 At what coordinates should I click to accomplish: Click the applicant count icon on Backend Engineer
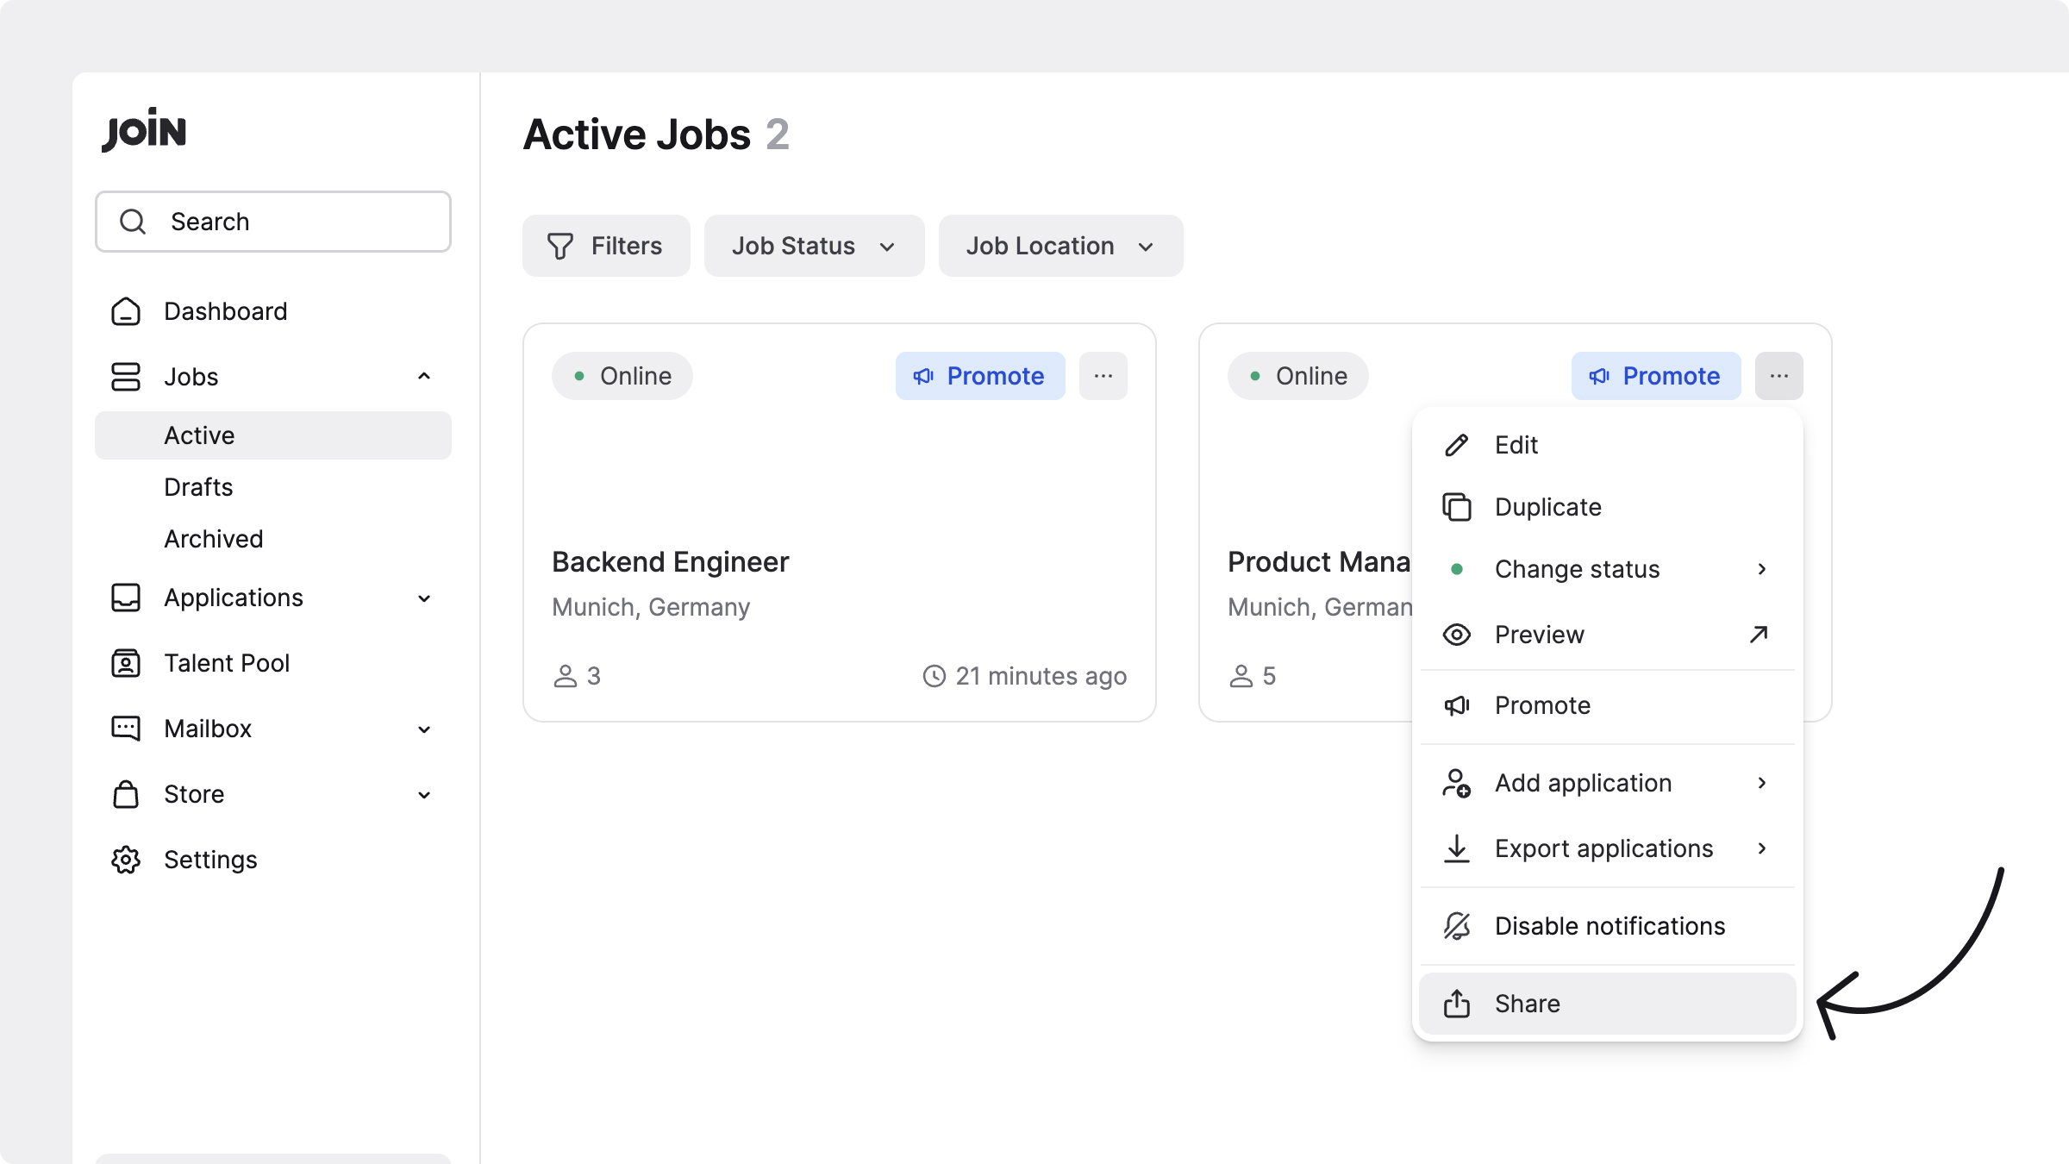pyautogui.click(x=566, y=676)
